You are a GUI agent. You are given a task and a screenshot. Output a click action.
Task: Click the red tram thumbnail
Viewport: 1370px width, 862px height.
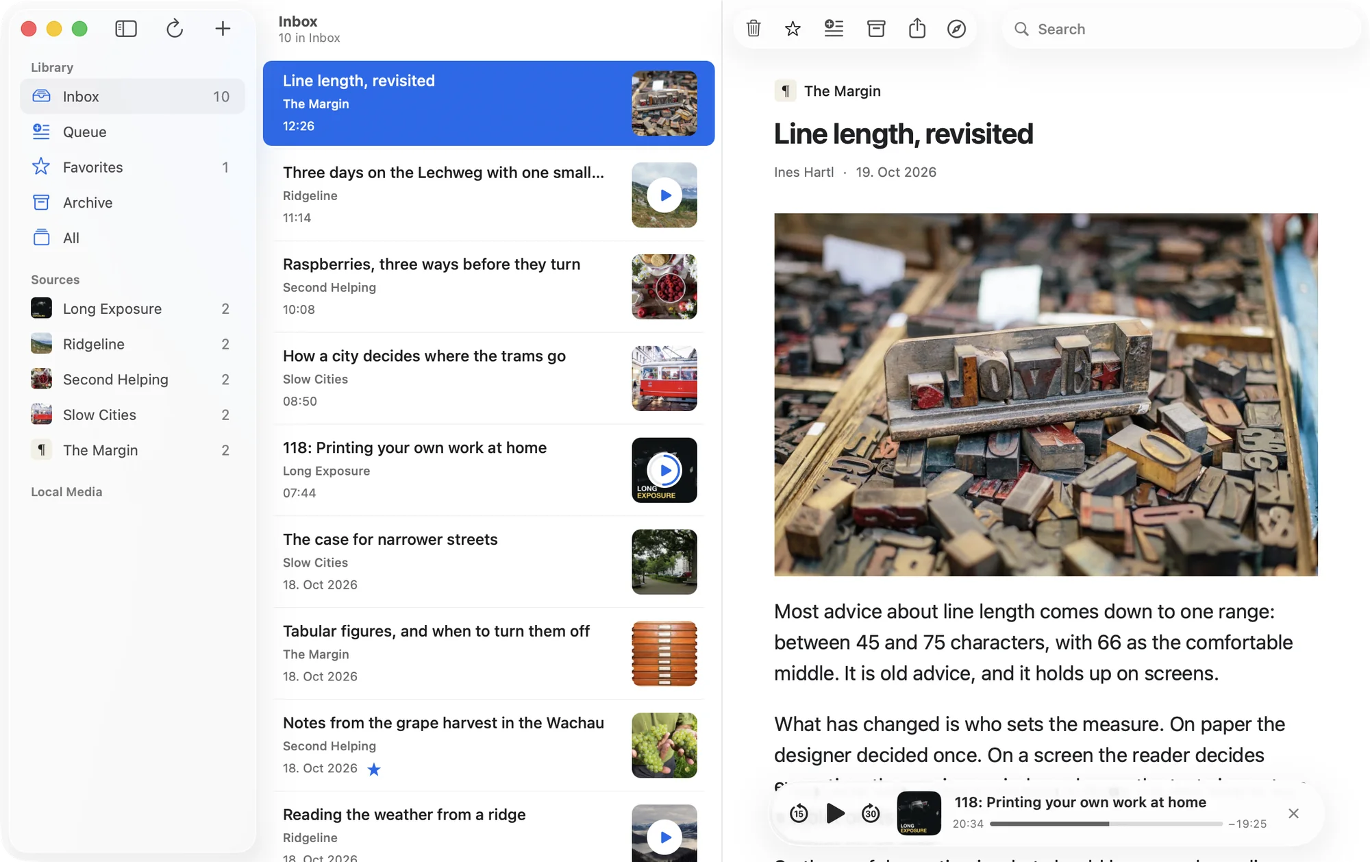664,378
